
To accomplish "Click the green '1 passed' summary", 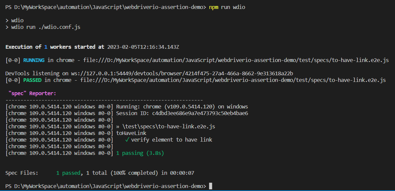I will [68, 173].
